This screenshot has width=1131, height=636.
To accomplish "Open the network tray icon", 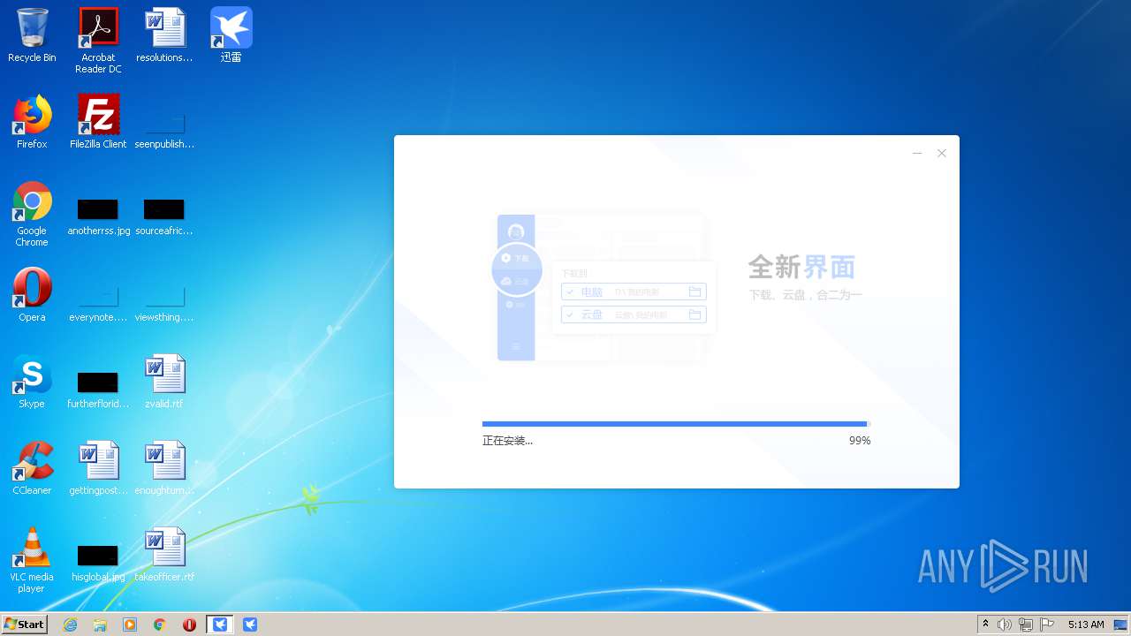I will (1026, 625).
